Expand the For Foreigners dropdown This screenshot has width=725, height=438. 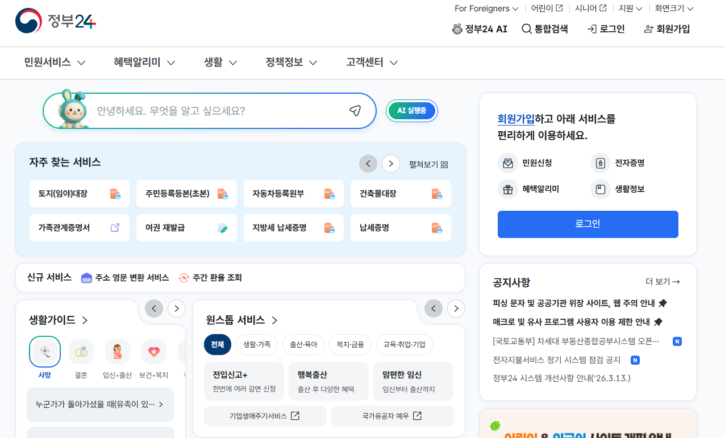click(x=486, y=9)
